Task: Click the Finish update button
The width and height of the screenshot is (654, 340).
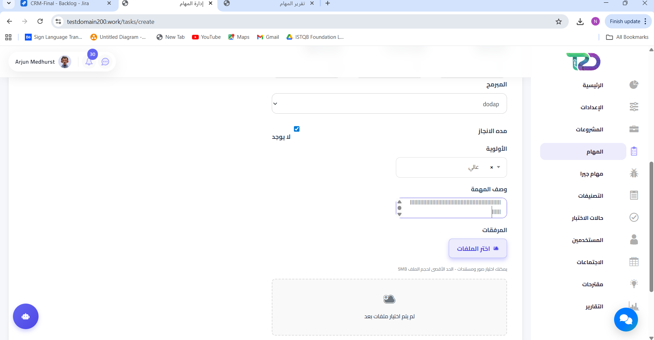Action: (x=625, y=21)
